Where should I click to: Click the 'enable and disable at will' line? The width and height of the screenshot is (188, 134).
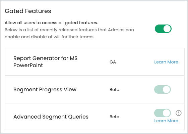50,37
